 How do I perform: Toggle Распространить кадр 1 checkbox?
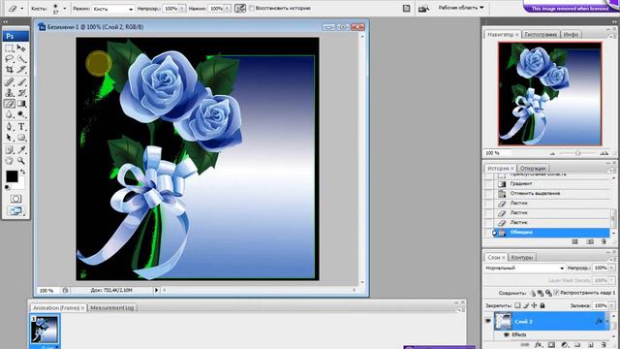pos(556,293)
